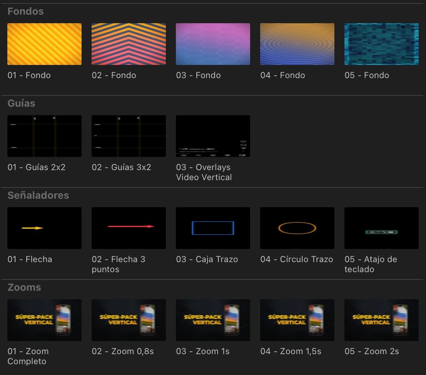Click the '02 - Guías 3x2' label
Image resolution: width=426 pixels, height=375 pixels.
pos(121,167)
